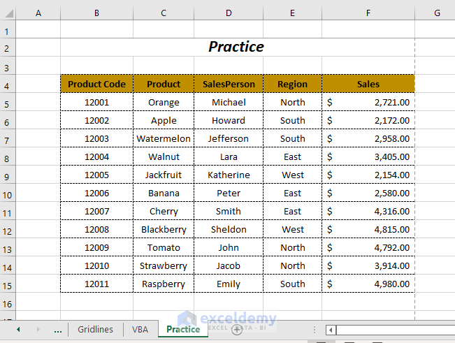This screenshot has width=455, height=343.
Task: Click the Select All corner triangle
Action: point(7,11)
